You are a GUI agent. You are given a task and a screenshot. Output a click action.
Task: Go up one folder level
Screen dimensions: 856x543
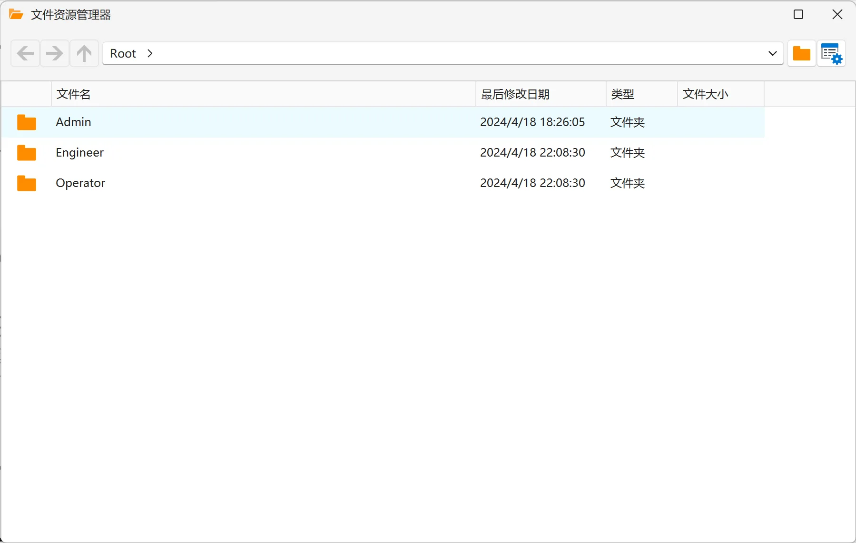[84, 53]
